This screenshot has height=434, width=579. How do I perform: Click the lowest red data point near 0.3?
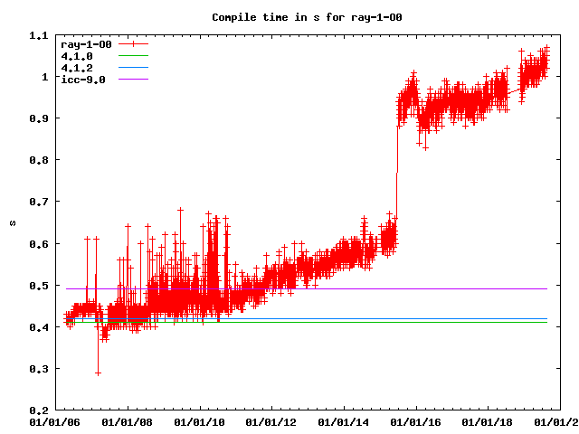click(x=98, y=373)
